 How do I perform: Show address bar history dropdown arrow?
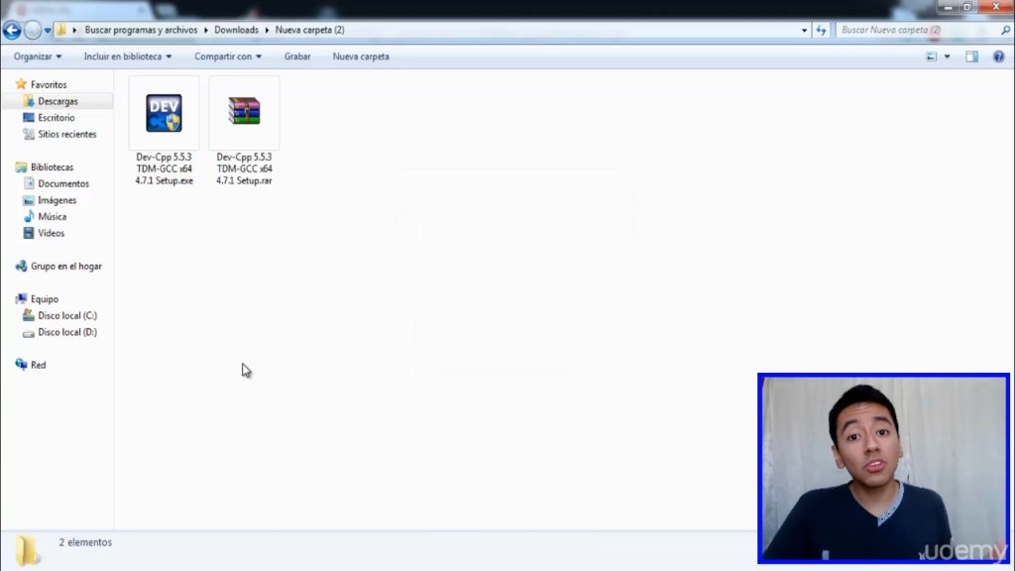[804, 30]
